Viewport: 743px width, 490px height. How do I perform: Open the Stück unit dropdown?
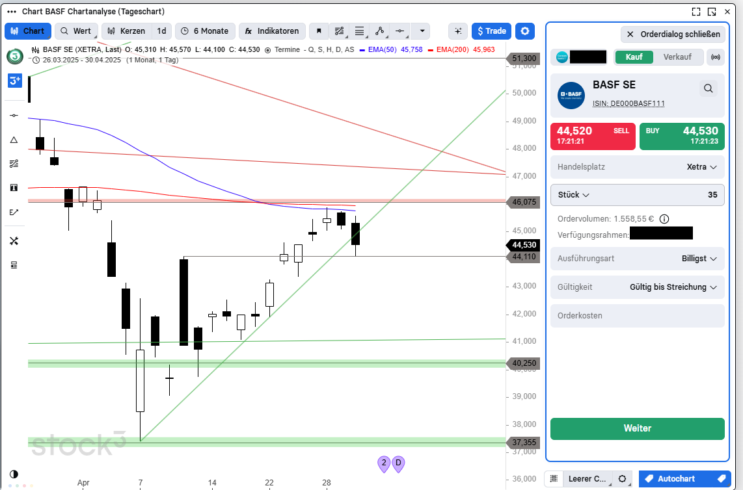point(573,195)
